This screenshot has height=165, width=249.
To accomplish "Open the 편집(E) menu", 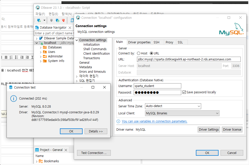I will 53,14.
